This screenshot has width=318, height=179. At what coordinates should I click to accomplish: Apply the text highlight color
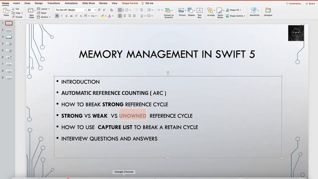pyautogui.click(x=103, y=16)
